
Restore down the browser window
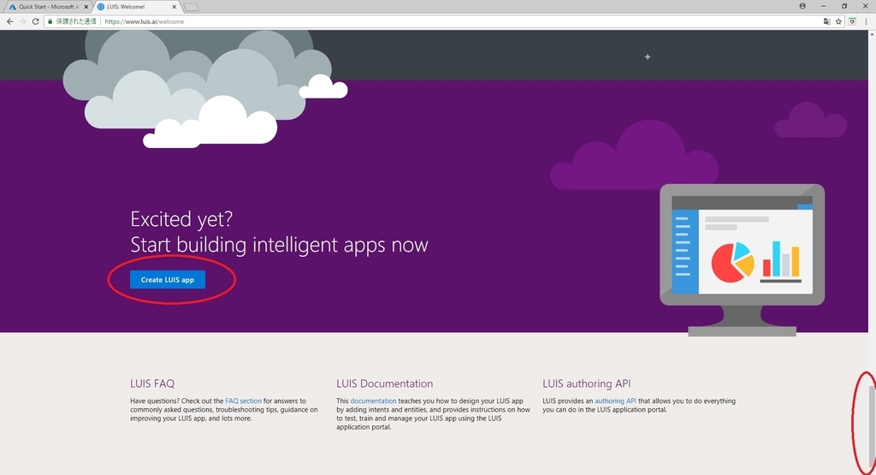(844, 6)
